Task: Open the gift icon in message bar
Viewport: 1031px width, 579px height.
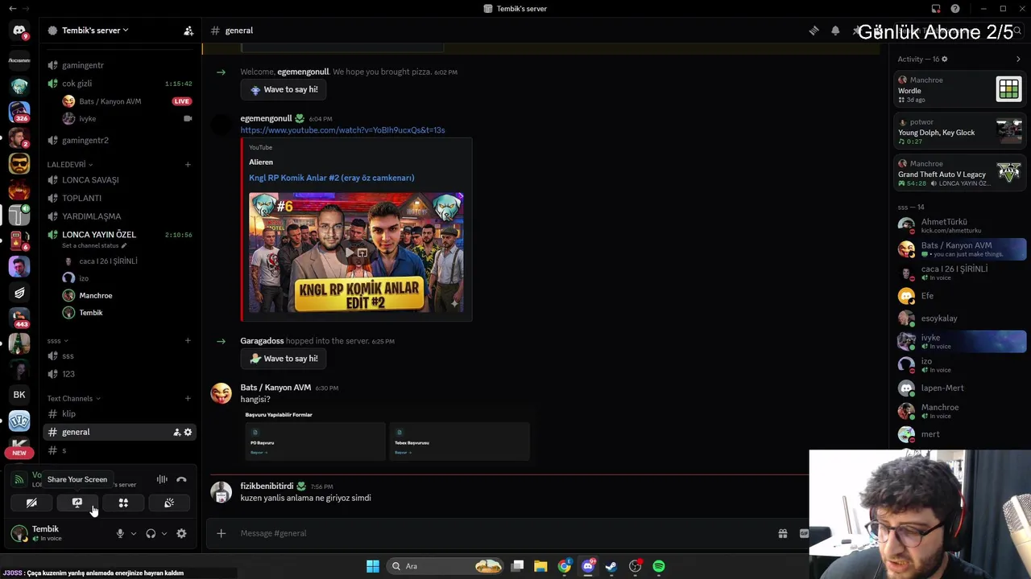Action: coord(782,533)
